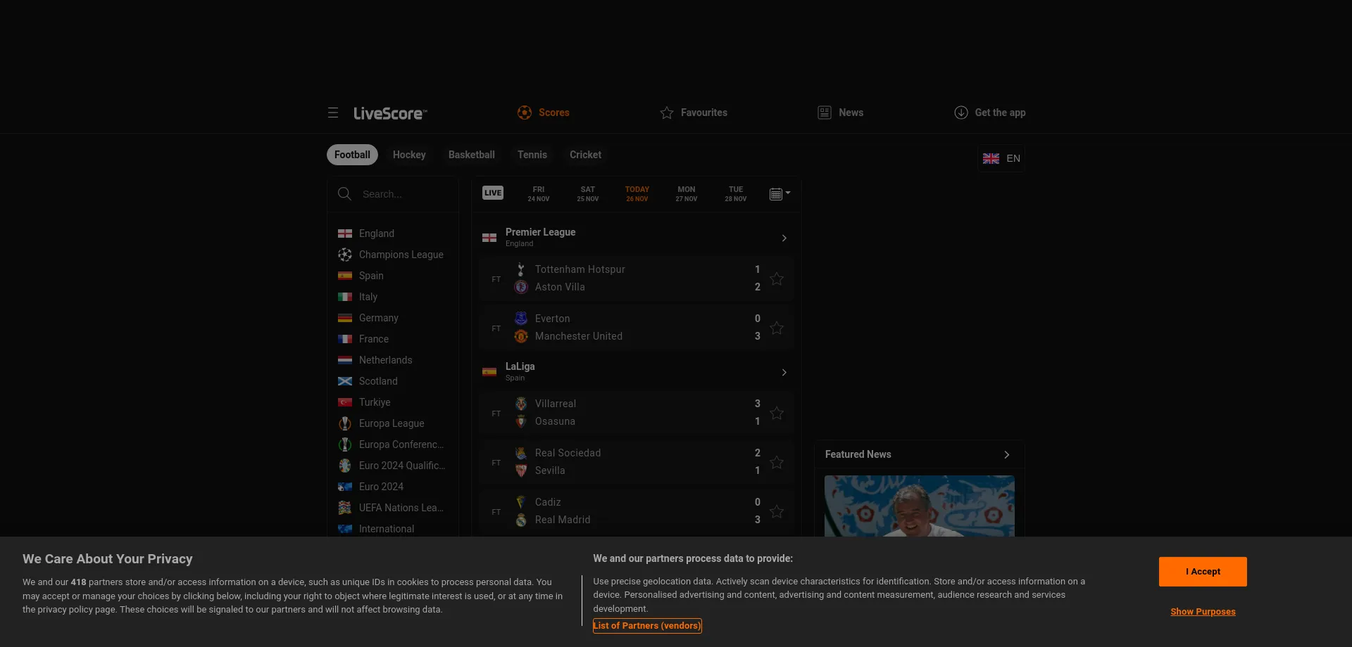This screenshot has width=1352, height=647.
Task: Click the Favourites star icon in header
Action: point(667,113)
